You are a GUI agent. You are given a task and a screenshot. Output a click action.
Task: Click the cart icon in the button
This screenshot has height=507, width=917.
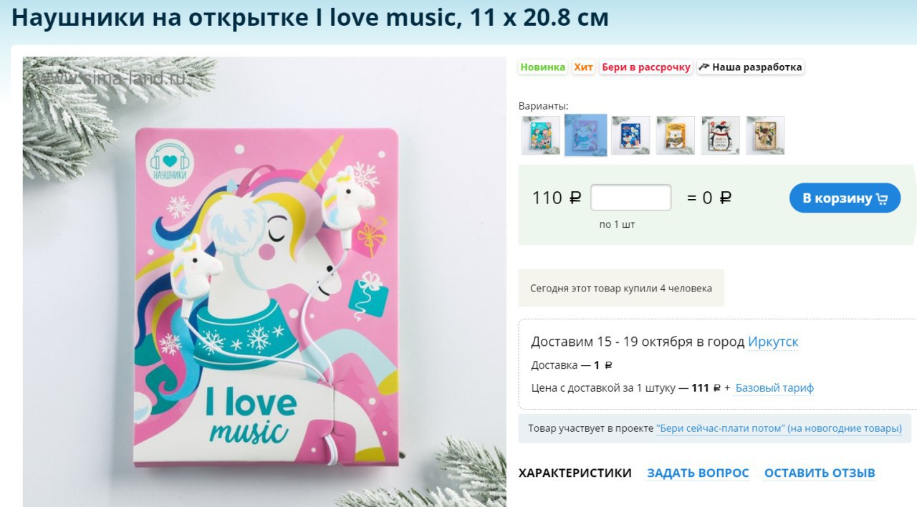click(882, 199)
